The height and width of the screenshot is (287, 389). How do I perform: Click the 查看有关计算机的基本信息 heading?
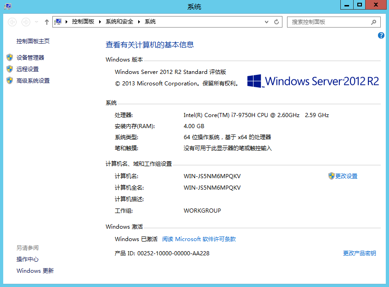[150, 45]
